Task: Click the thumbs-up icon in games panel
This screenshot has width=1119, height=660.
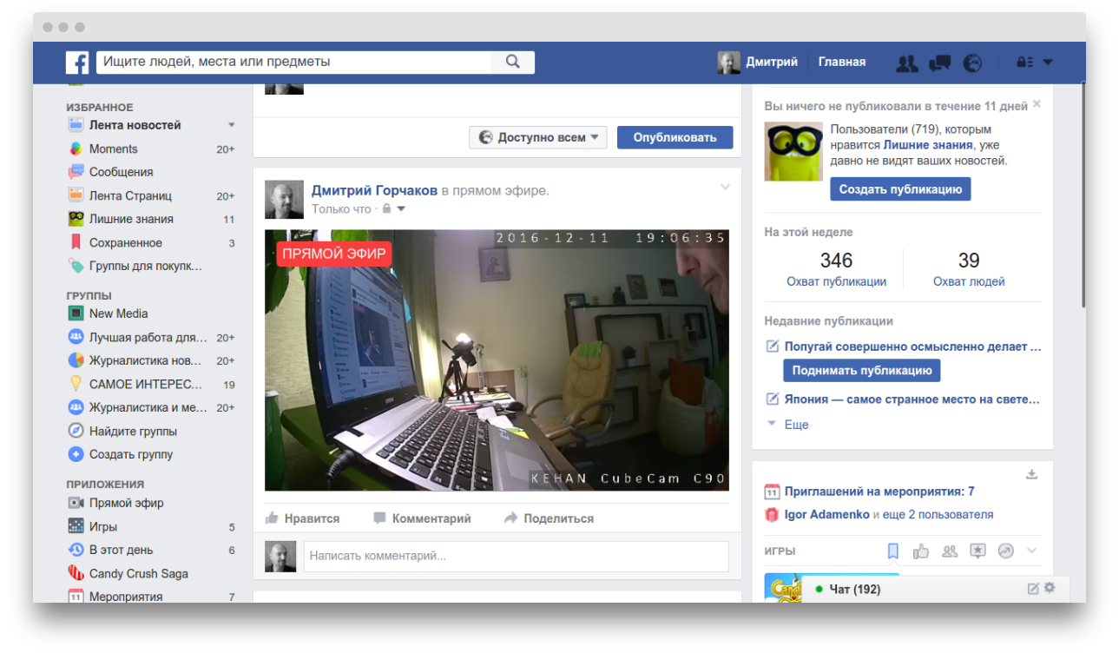Action: (921, 551)
